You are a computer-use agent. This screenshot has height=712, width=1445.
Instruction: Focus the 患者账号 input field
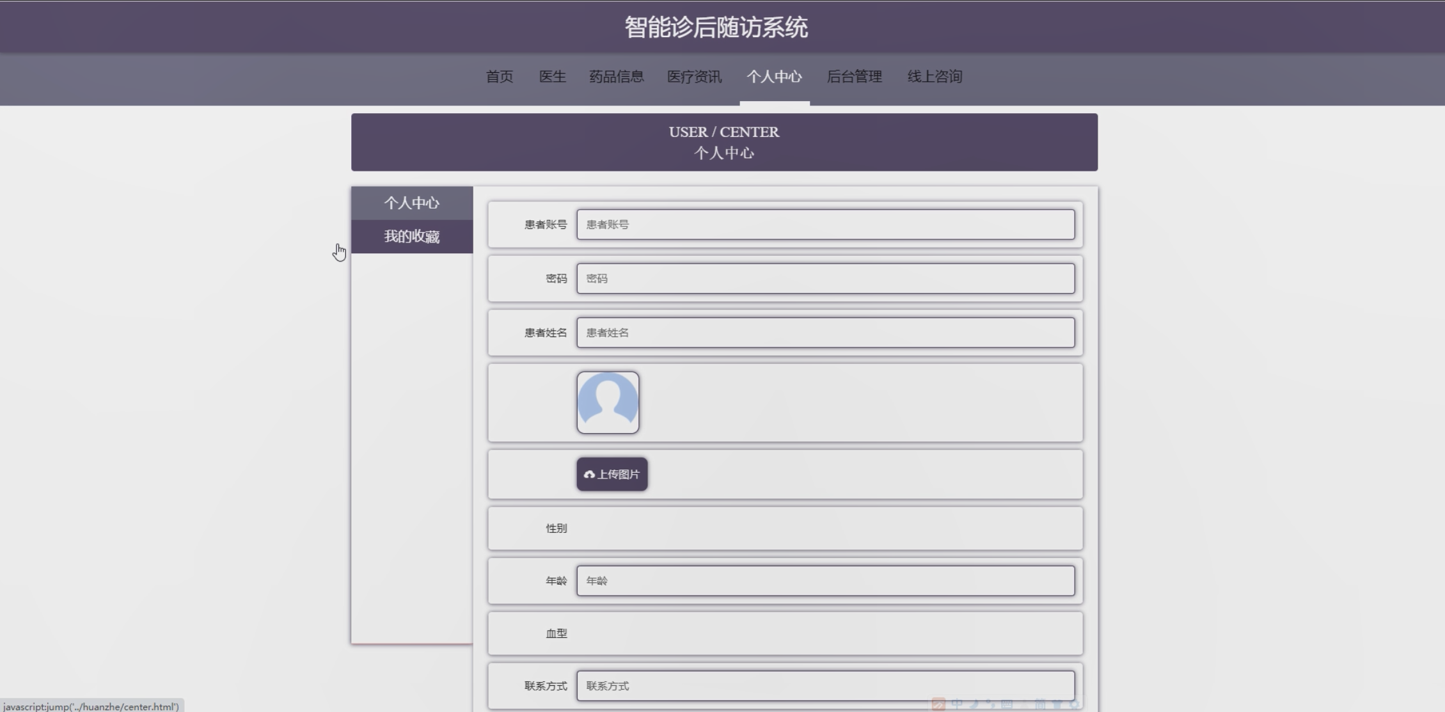point(825,225)
